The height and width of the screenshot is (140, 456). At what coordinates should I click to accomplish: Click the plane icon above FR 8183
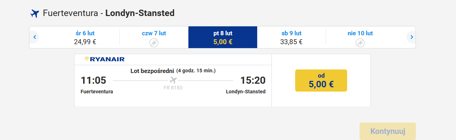pos(173,79)
